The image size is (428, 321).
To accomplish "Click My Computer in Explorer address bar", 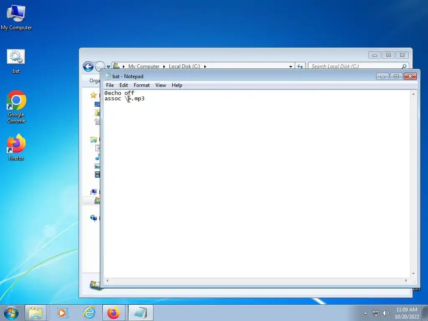I will click(144, 66).
